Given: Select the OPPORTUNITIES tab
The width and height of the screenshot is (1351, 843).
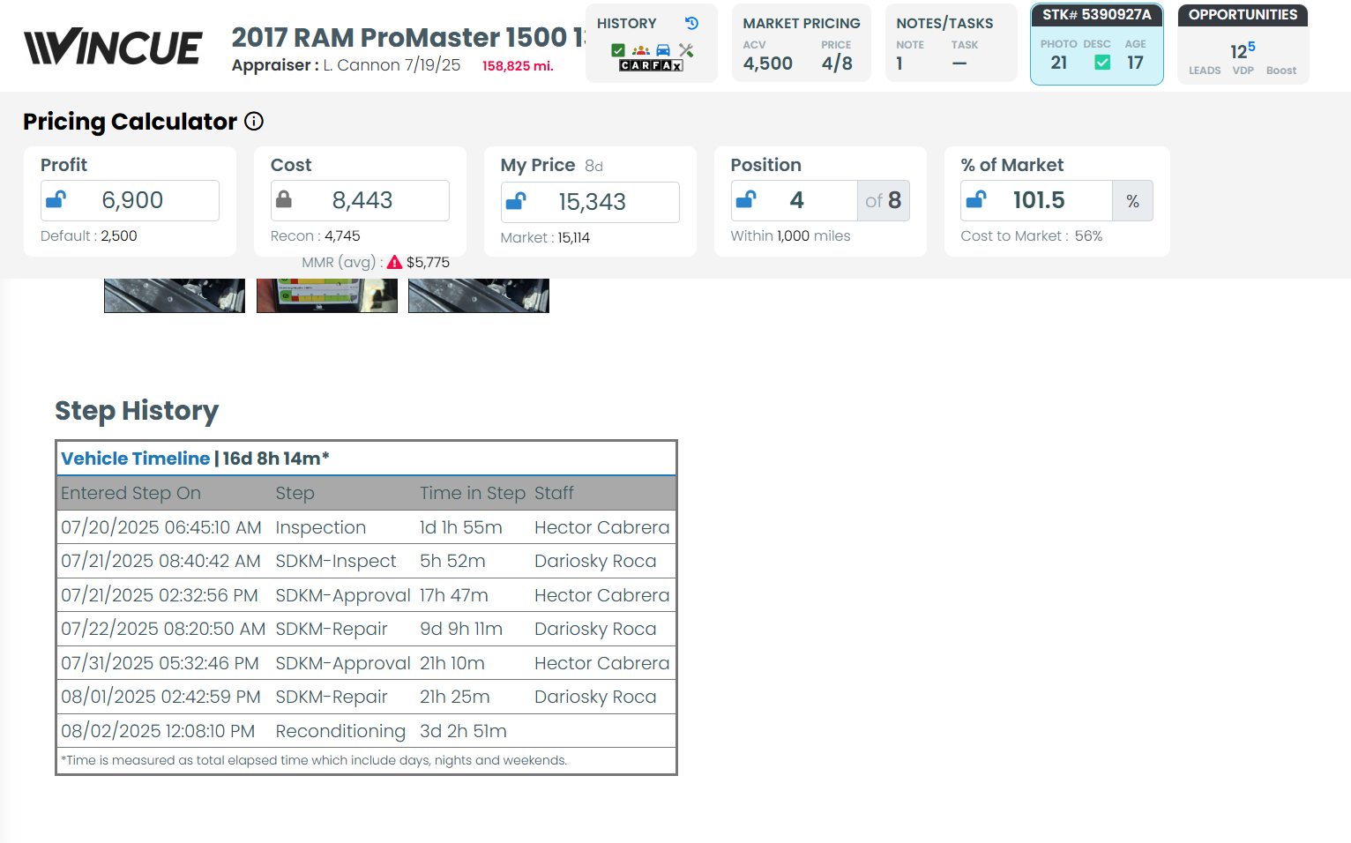Looking at the screenshot, I should click(x=1243, y=15).
